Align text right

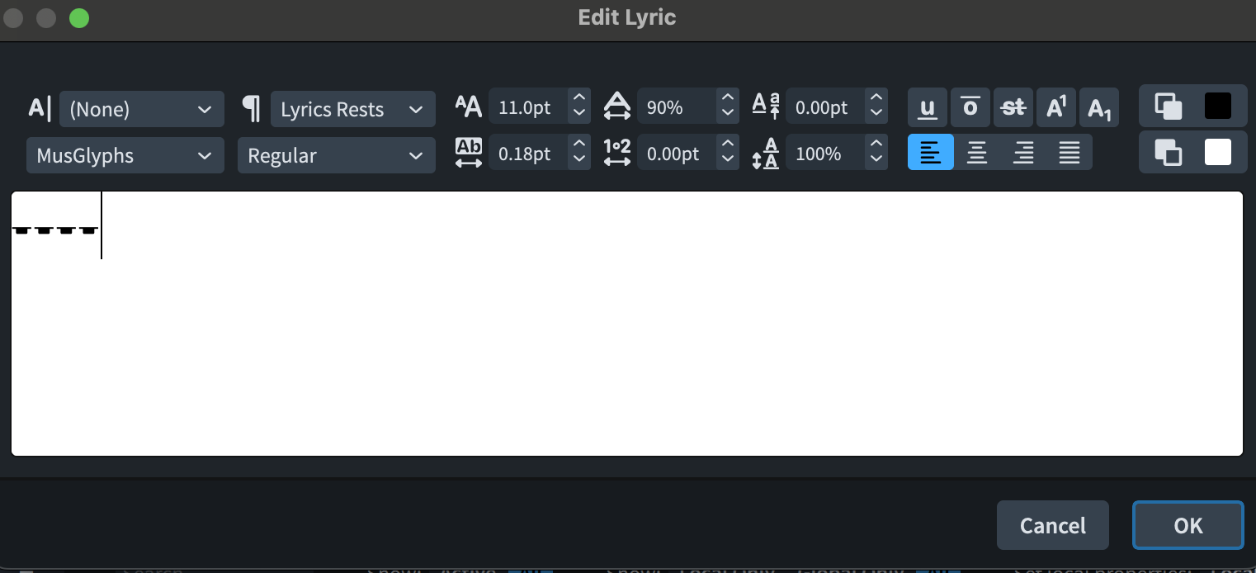1023,153
